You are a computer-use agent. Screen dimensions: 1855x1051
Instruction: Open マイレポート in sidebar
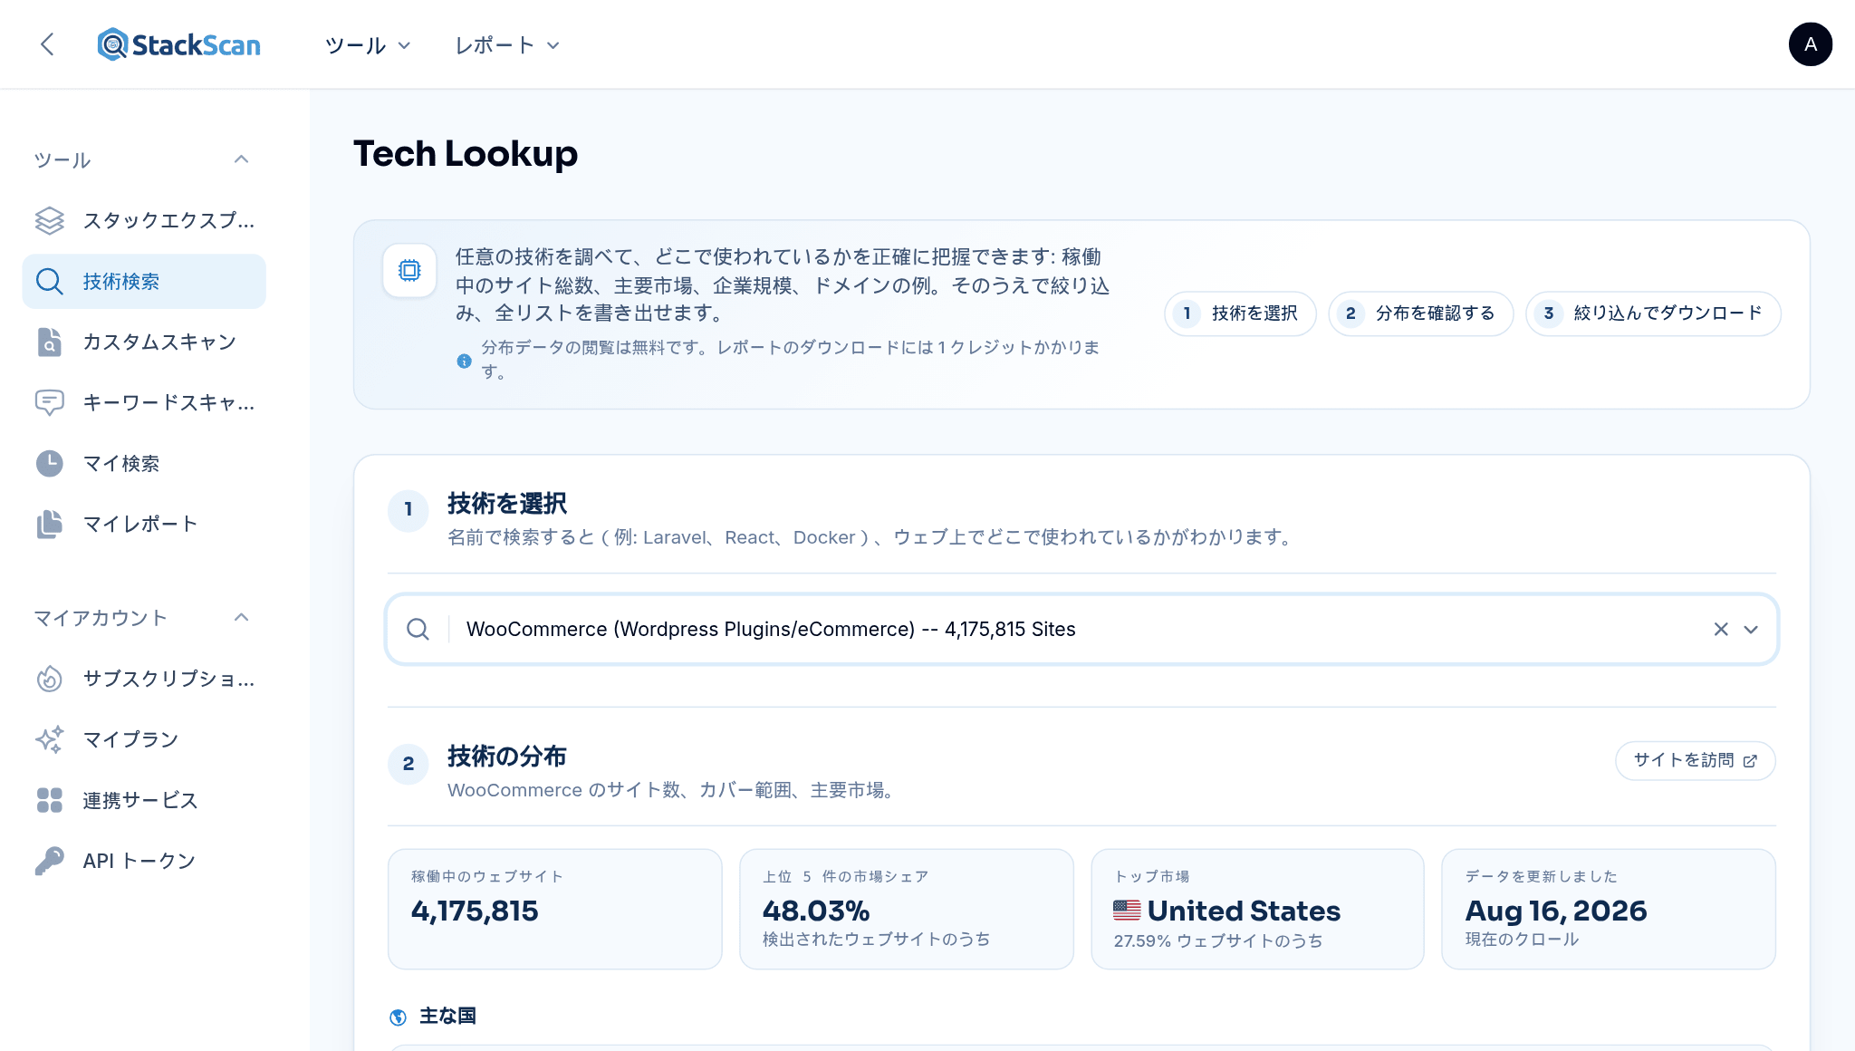(x=144, y=524)
